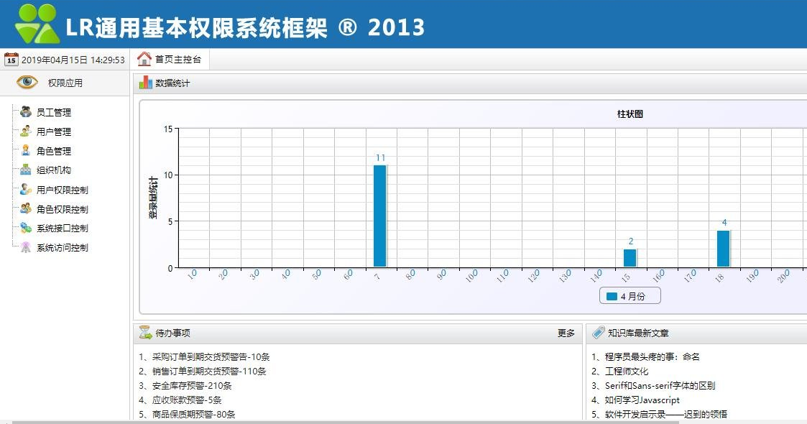
Task: Click the 更多 link in 待办事项
Action: [x=566, y=333]
